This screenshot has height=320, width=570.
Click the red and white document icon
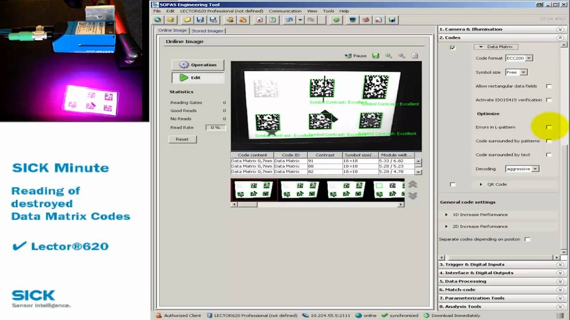click(x=379, y=20)
